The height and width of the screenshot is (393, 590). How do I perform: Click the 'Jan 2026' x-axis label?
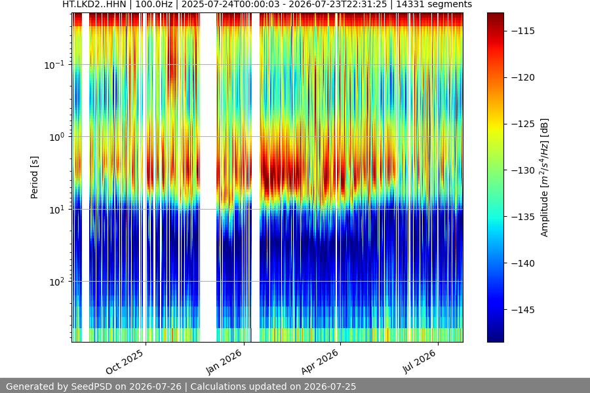224,362
